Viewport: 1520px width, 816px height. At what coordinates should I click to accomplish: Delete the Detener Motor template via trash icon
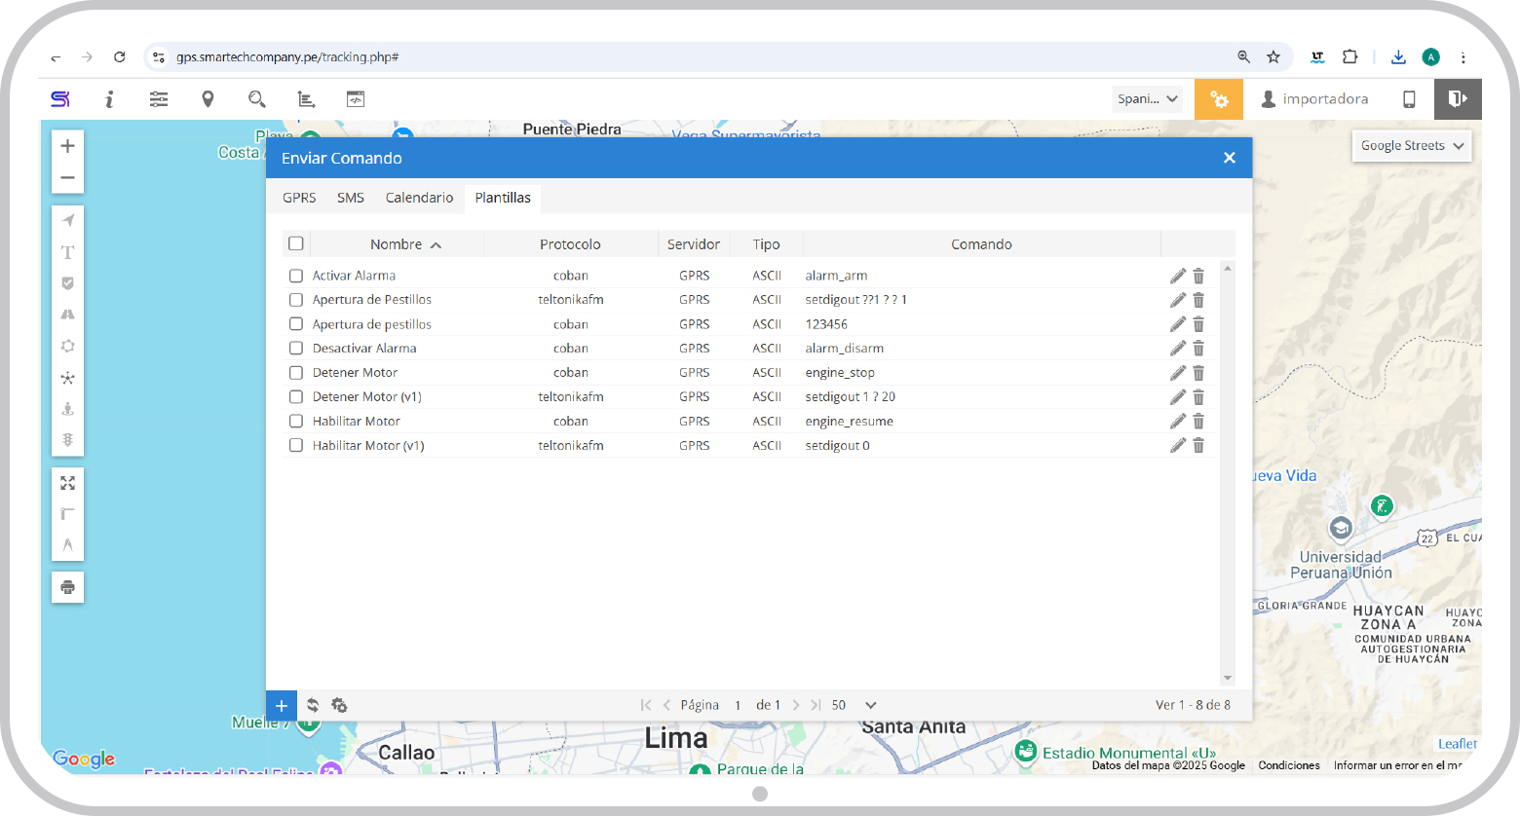pos(1198,373)
